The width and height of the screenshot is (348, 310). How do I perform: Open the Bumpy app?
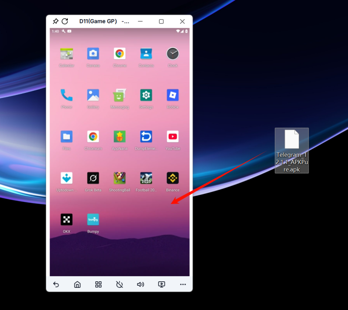click(93, 220)
